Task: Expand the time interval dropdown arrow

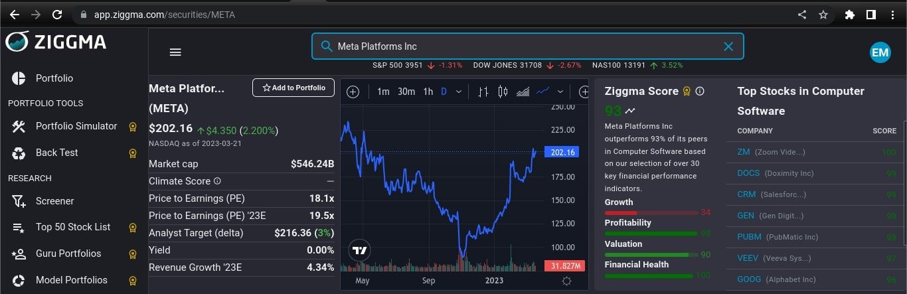Action: [x=459, y=92]
